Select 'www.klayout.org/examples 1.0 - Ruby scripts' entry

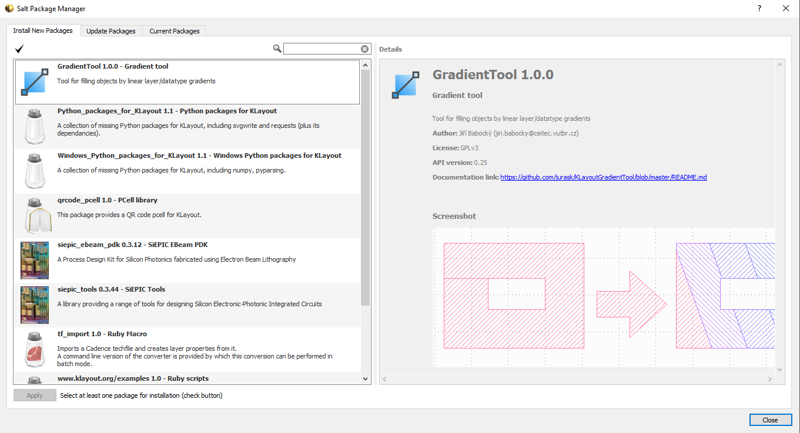187,378
